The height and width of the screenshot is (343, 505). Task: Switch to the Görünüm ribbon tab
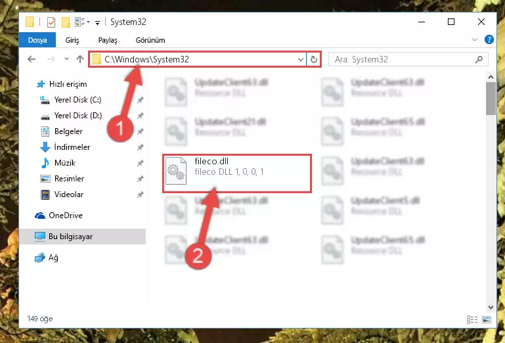[150, 40]
